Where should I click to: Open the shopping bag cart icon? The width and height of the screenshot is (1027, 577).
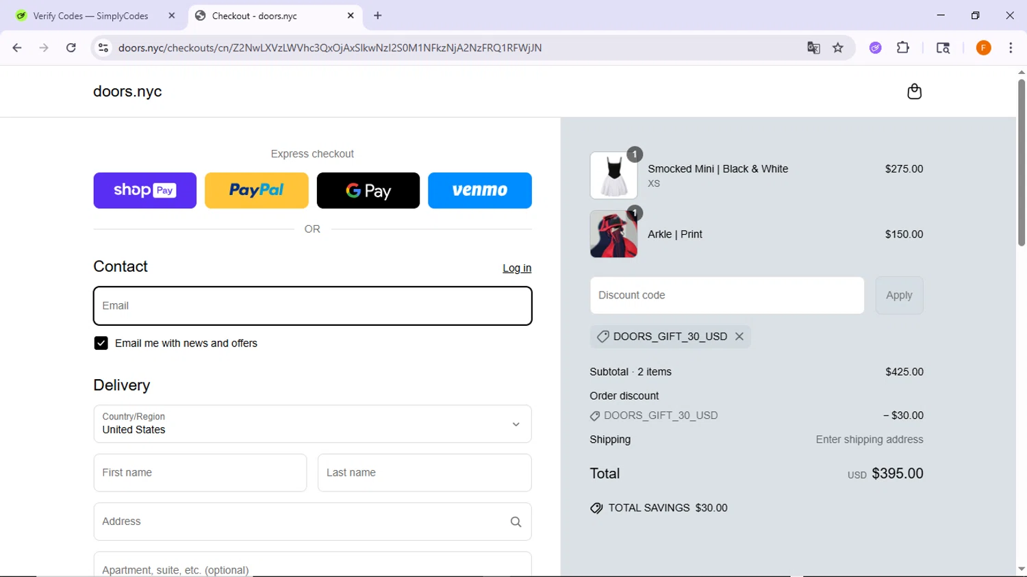pos(914,92)
